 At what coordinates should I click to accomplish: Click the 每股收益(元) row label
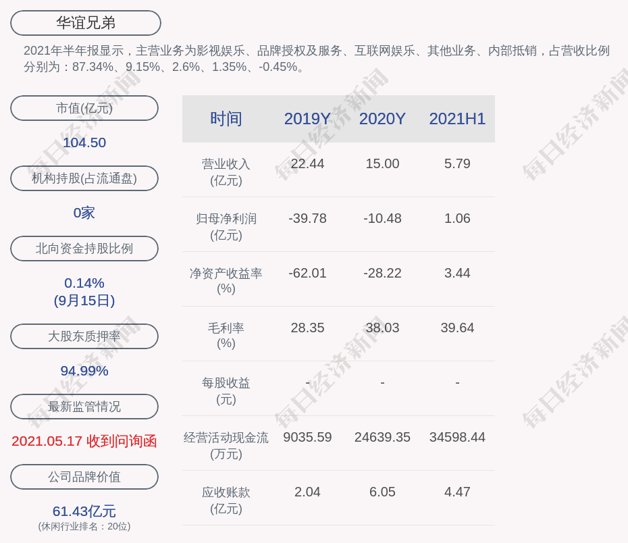pyautogui.click(x=226, y=391)
